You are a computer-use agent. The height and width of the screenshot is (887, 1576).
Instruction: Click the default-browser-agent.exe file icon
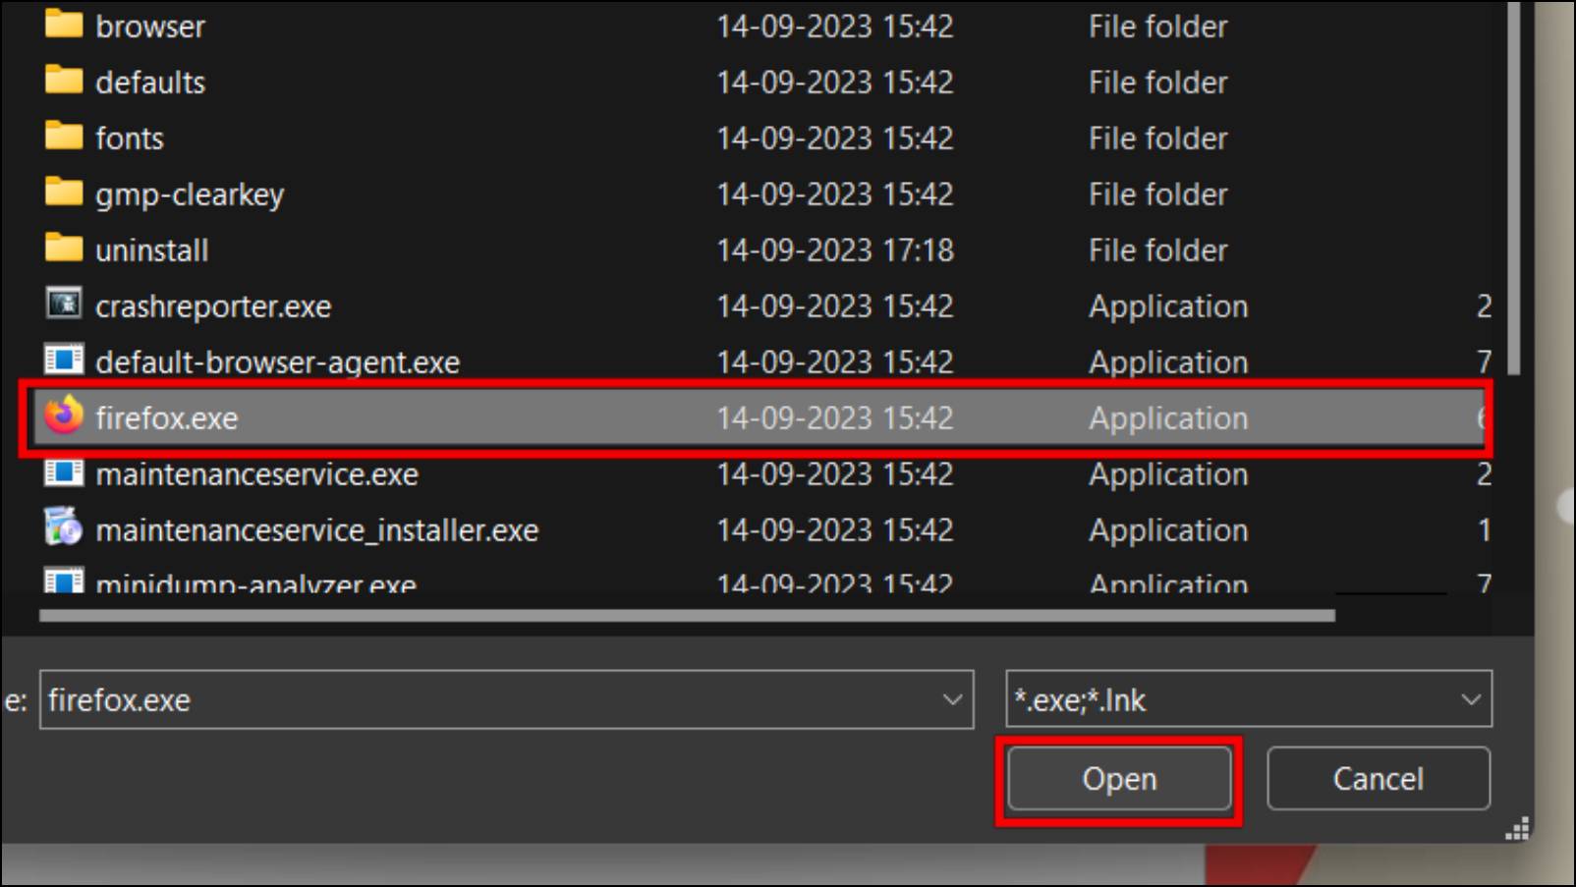pos(64,360)
